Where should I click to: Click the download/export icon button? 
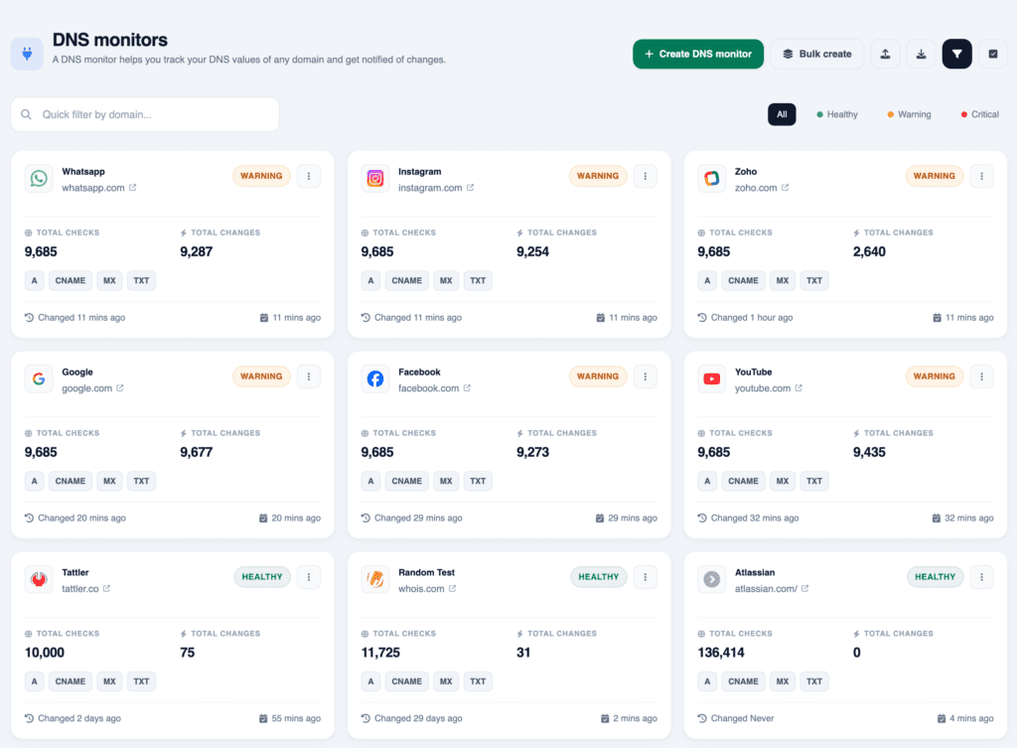pos(922,54)
